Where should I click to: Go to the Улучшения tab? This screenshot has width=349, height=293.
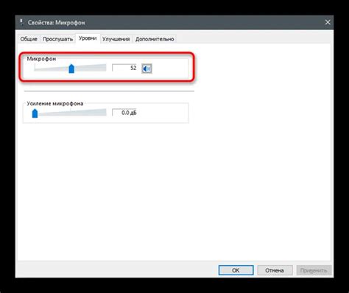pos(116,39)
